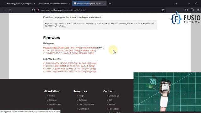Close the How to Flash Micropython tab
This screenshot has height=113, width=201.
69,3
